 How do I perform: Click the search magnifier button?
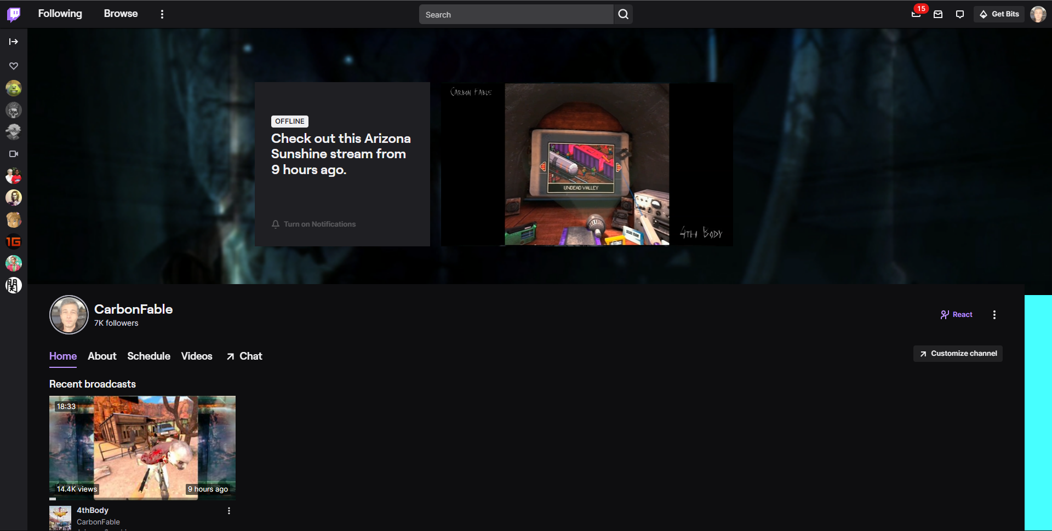pos(623,14)
